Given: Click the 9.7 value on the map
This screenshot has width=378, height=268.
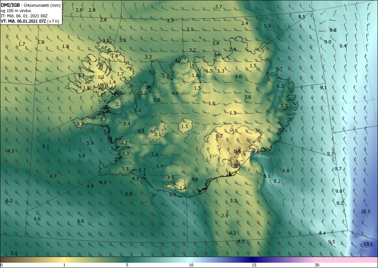Looking at the screenshot, I should click(x=338, y=169).
